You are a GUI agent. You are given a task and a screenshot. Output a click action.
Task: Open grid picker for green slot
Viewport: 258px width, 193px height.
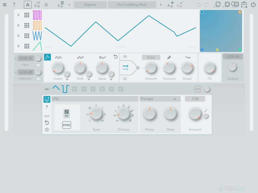coord(27,46)
